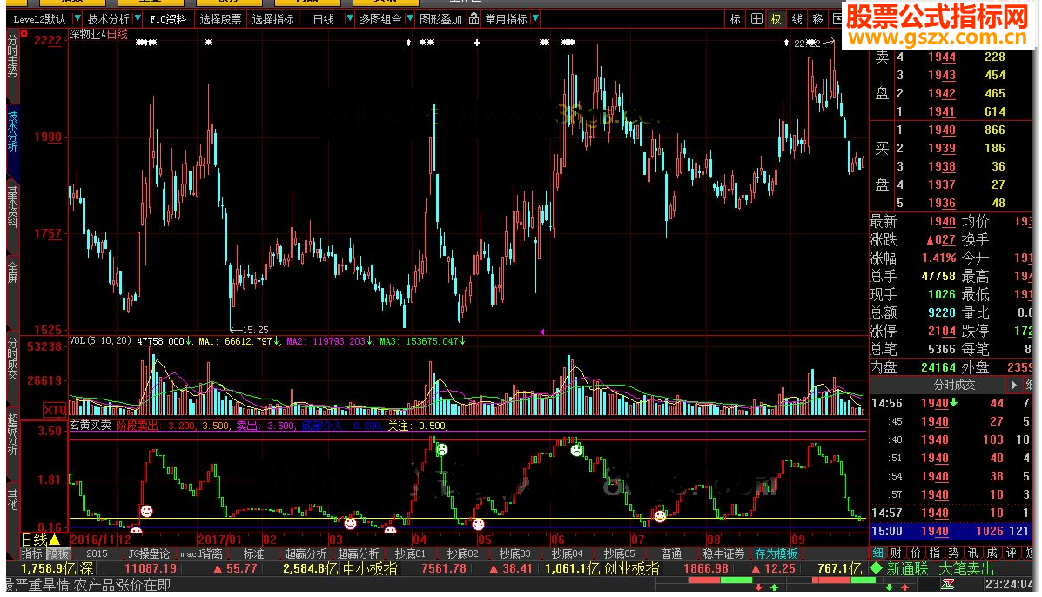The image size is (1042, 597).
Task: Click the 移 toolbar icon
Action: click(x=817, y=18)
